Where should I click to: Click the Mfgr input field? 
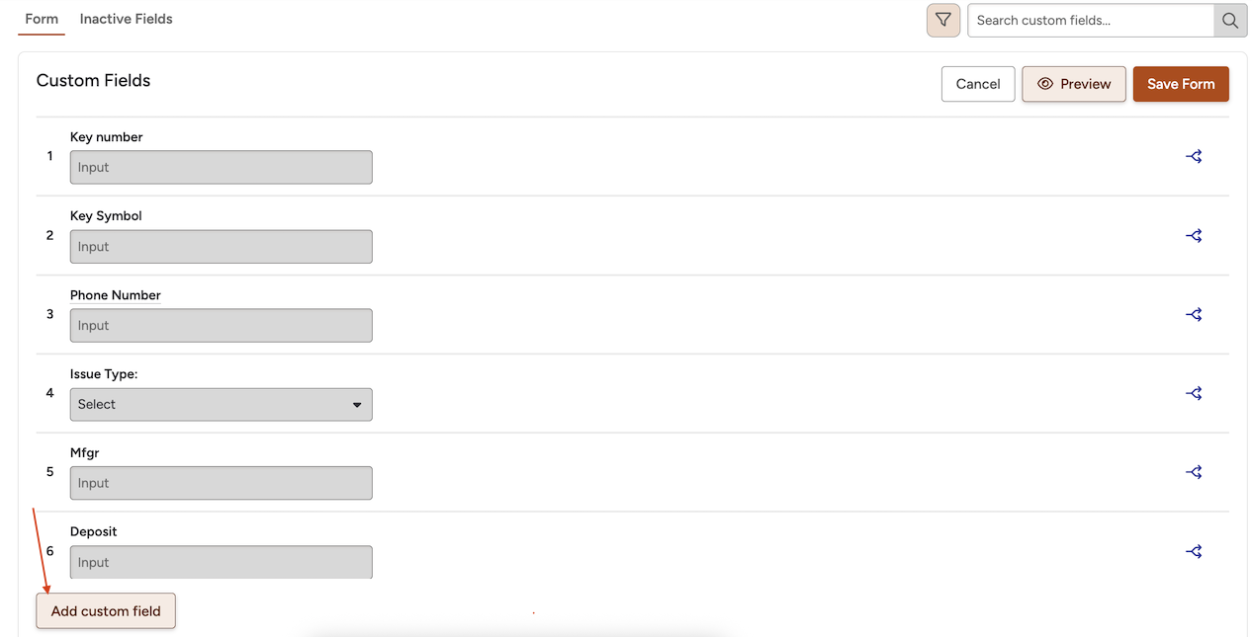pos(222,483)
